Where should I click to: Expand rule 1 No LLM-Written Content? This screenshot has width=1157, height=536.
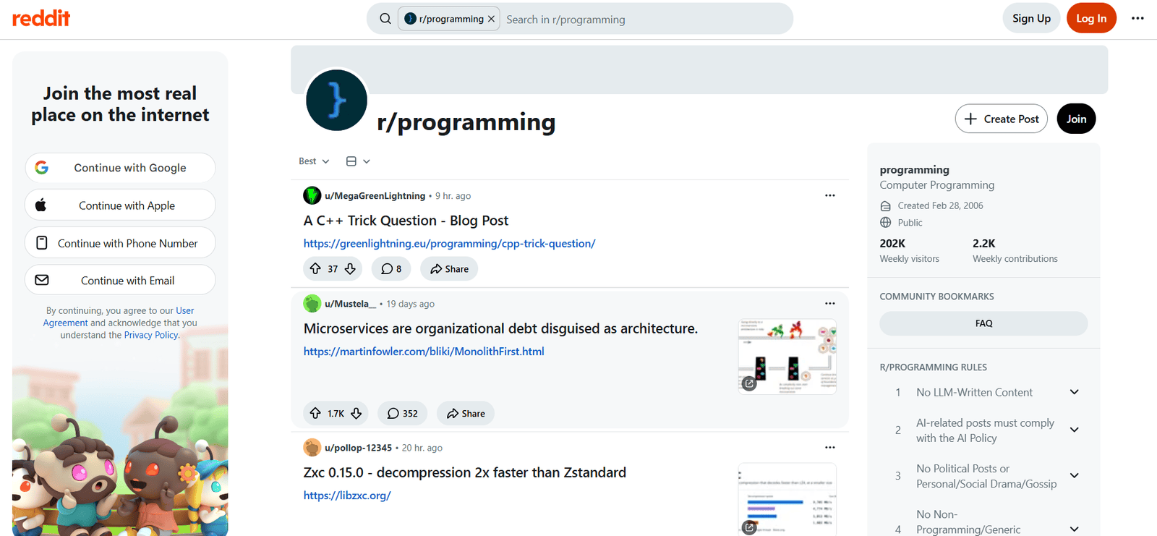click(1075, 392)
